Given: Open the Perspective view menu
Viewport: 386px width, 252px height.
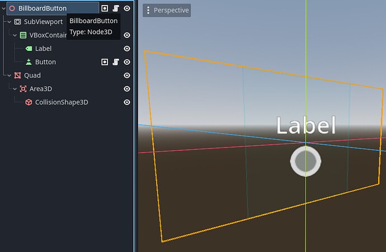Looking at the screenshot, I should [x=167, y=10].
